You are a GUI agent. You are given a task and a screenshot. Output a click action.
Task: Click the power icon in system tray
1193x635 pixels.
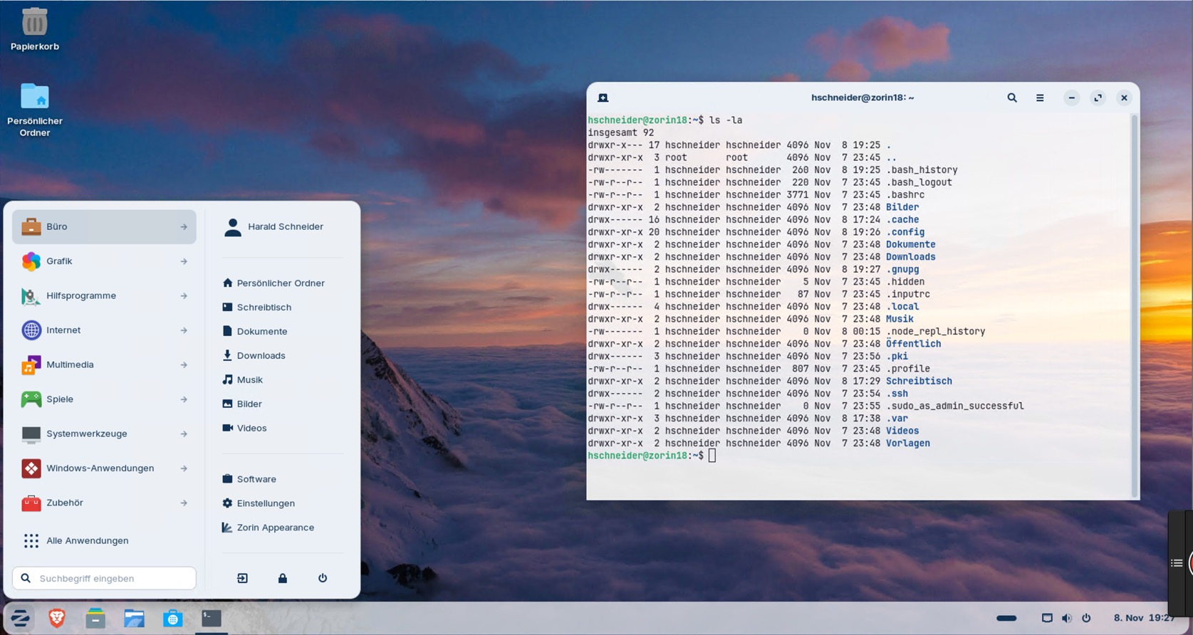click(x=1086, y=618)
